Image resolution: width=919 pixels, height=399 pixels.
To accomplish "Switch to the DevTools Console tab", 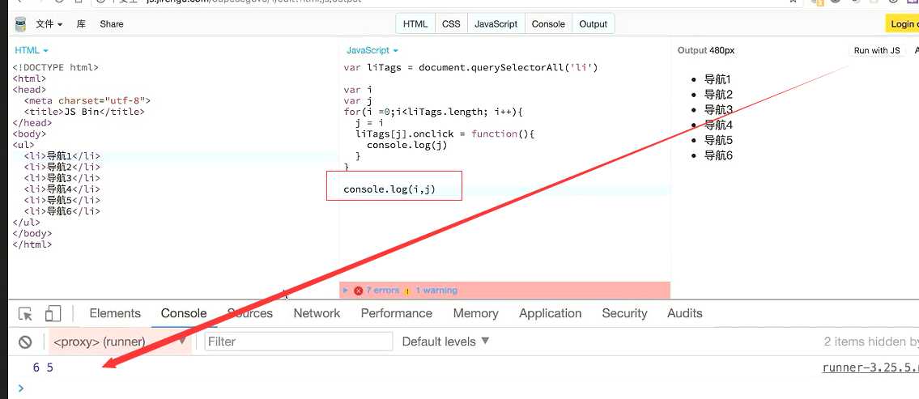I will 184,313.
